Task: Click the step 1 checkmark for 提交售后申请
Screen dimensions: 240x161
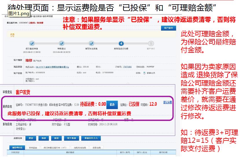Action: click(32, 44)
